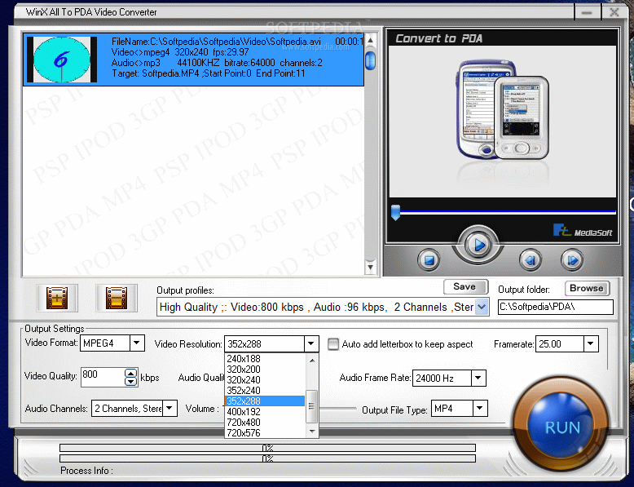
Task: Click the resolution list scrollbar thumb
Action: pos(311,406)
